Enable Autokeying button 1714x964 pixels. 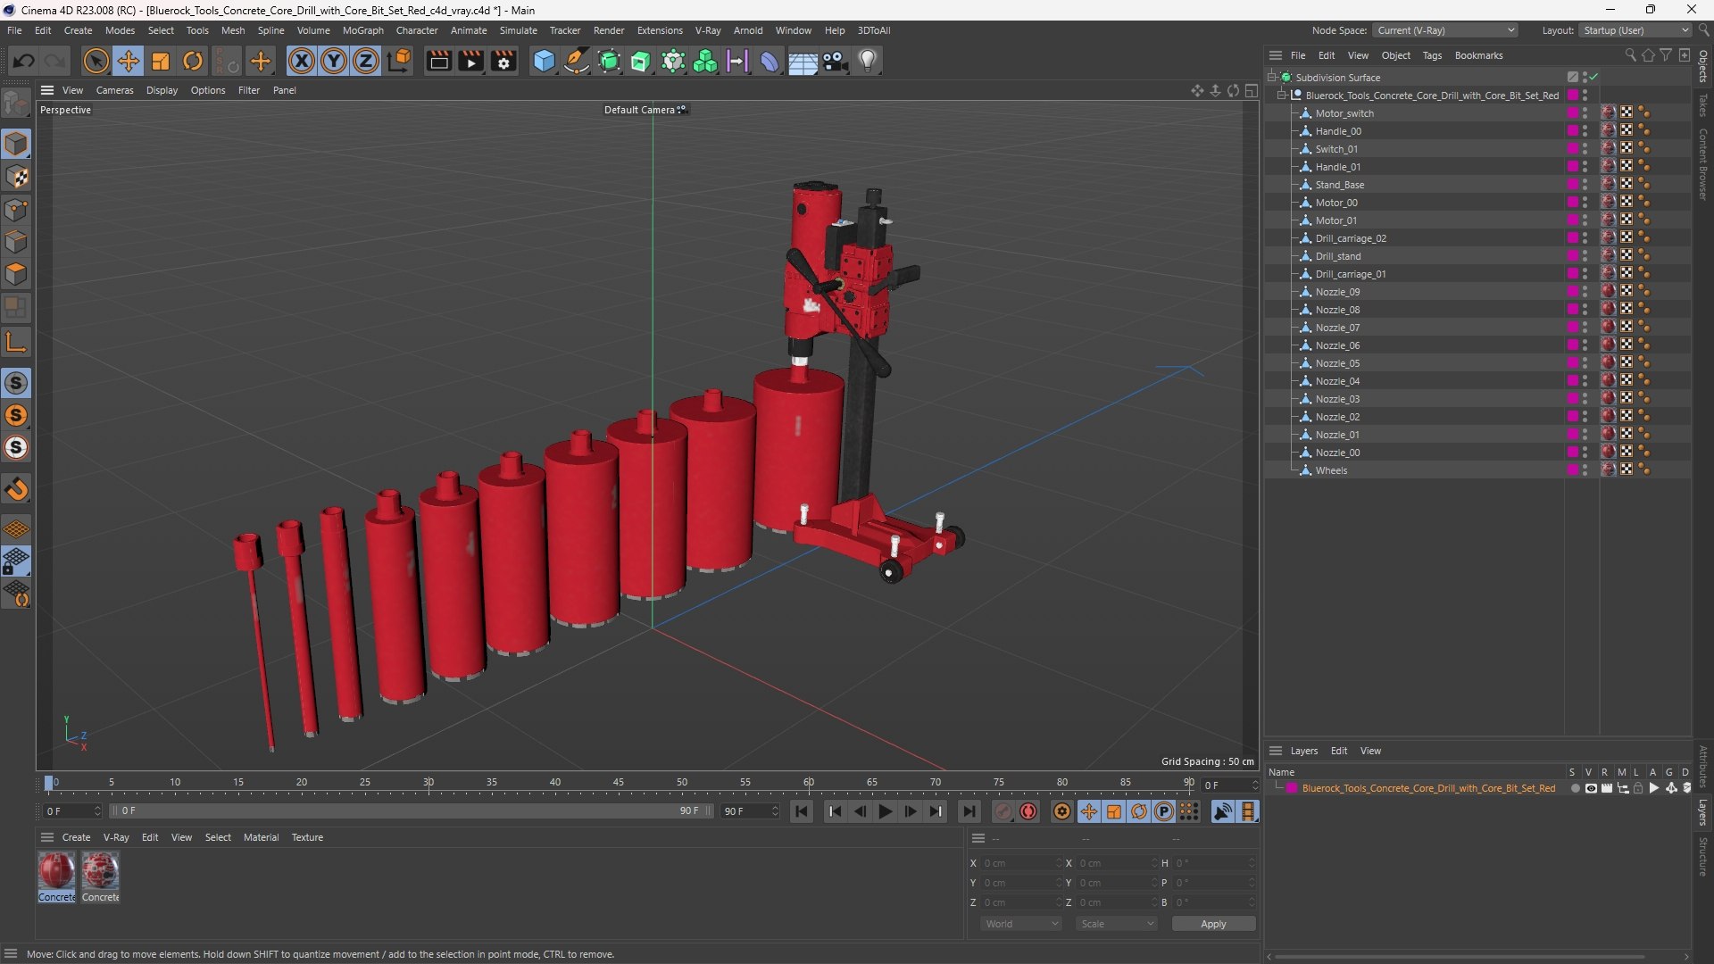pyautogui.click(x=1028, y=811)
